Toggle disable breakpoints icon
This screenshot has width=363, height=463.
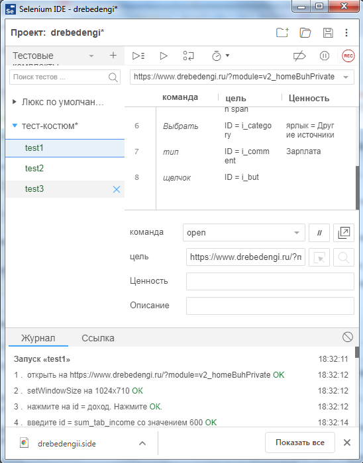point(299,56)
